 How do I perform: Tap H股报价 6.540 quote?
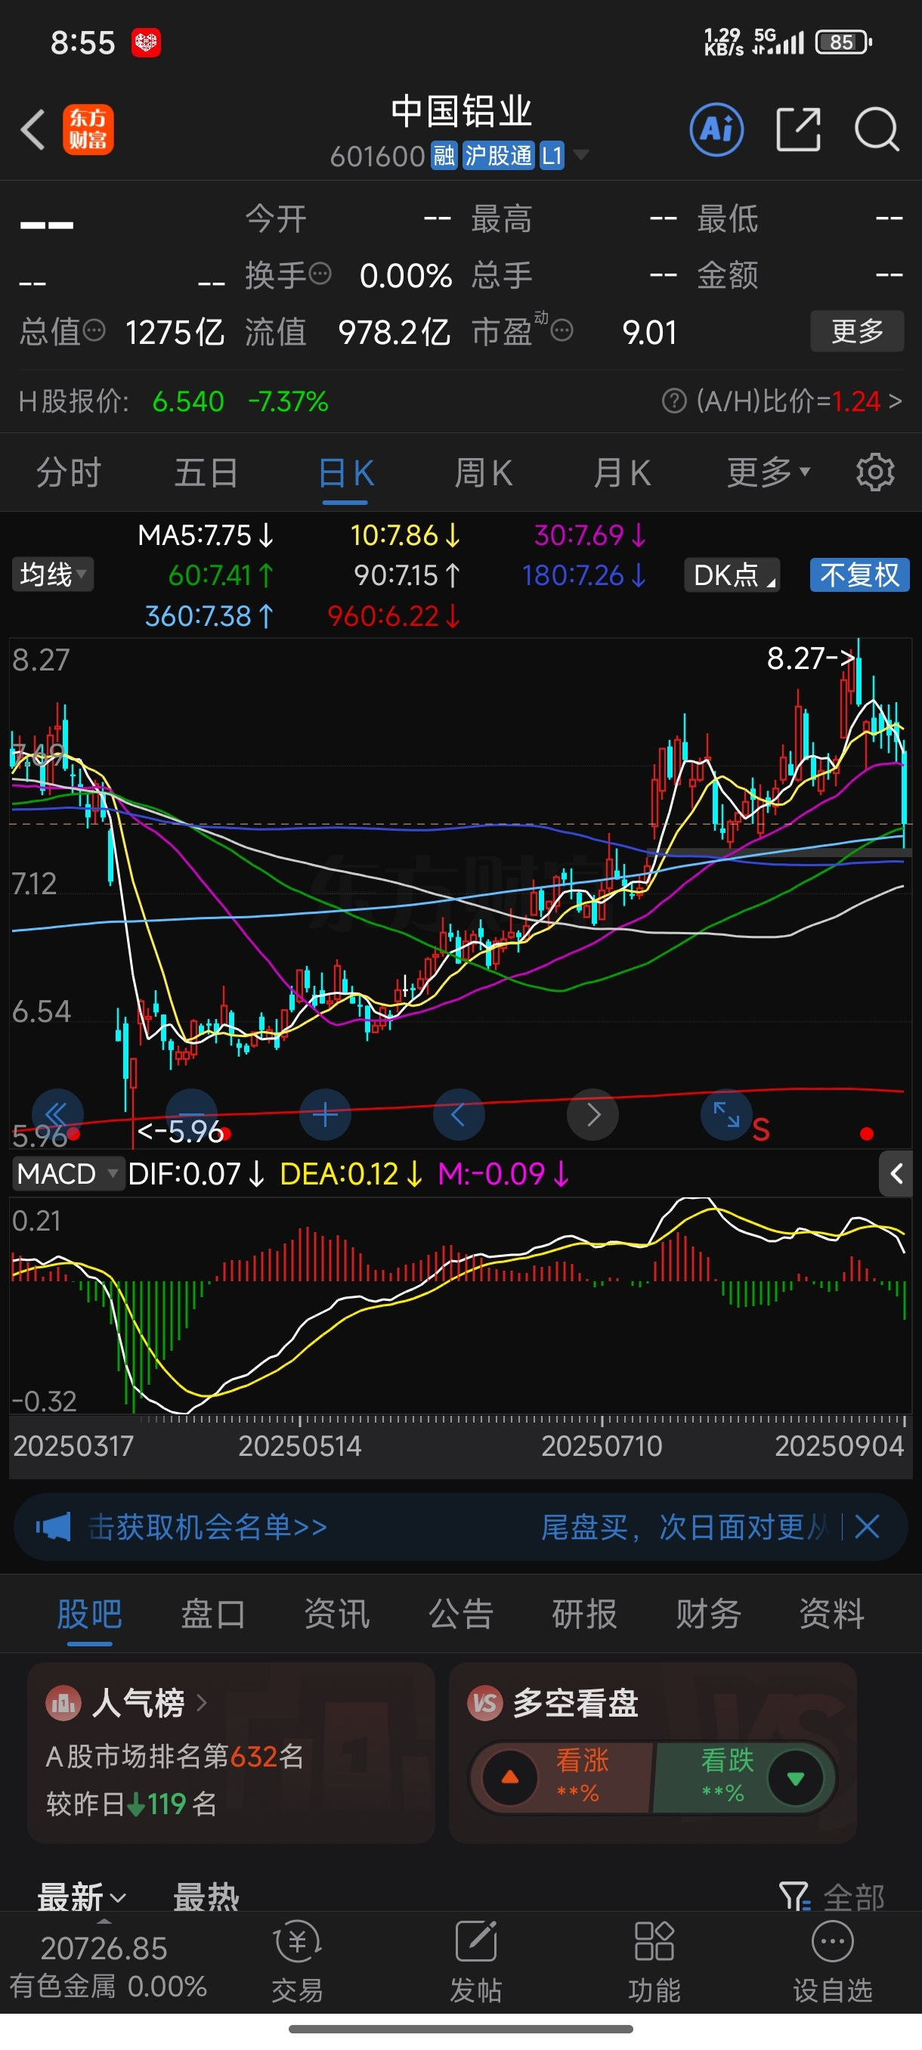187,401
